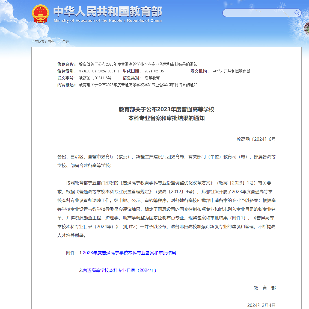Click the national emblem logo

pos(40,13)
